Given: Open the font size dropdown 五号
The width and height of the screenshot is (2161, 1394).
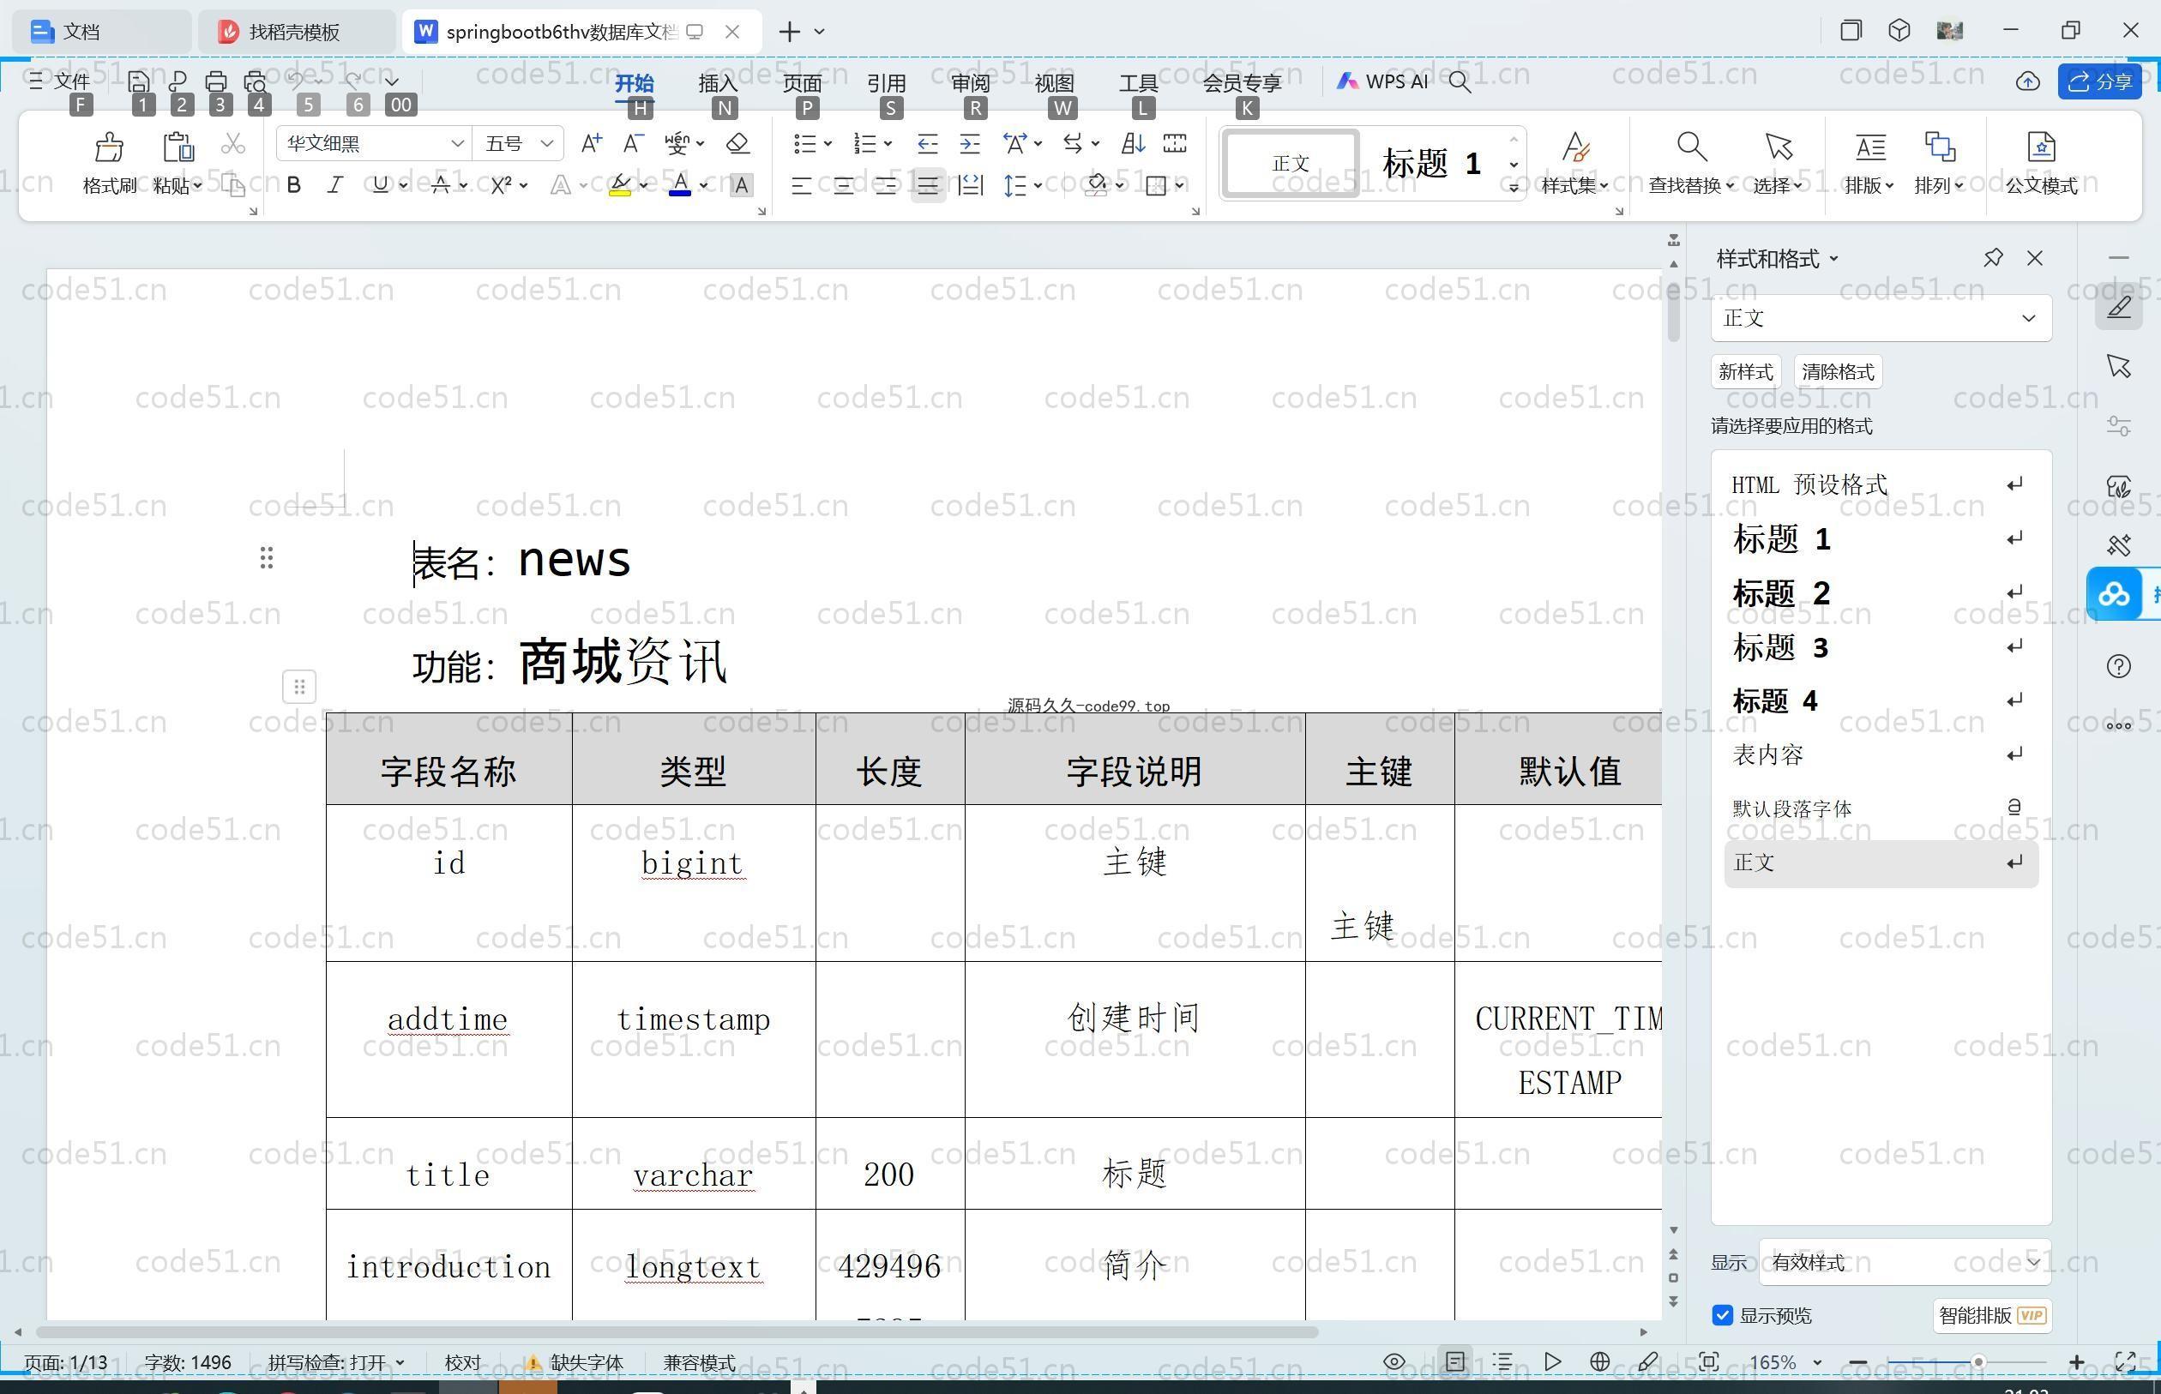Looking at the screenshot, I should [546, 143].
